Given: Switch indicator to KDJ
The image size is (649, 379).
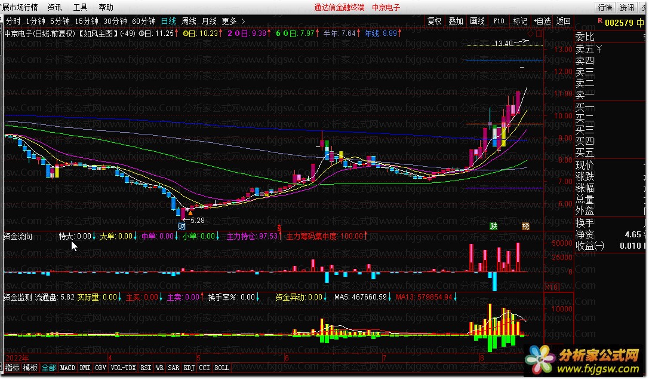Looking at the screenshot, I should click(189, 368).
